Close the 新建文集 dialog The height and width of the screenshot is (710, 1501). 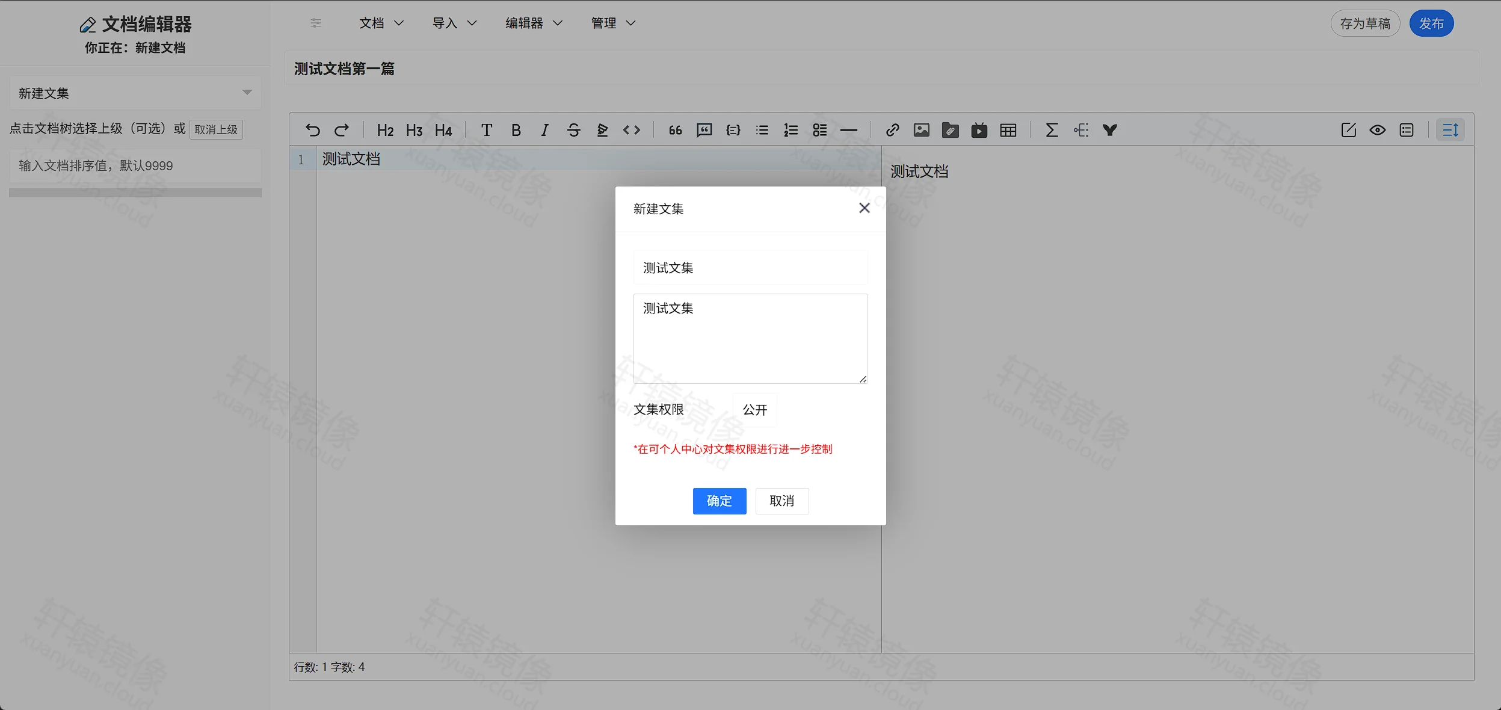click(x=865, y=208)
